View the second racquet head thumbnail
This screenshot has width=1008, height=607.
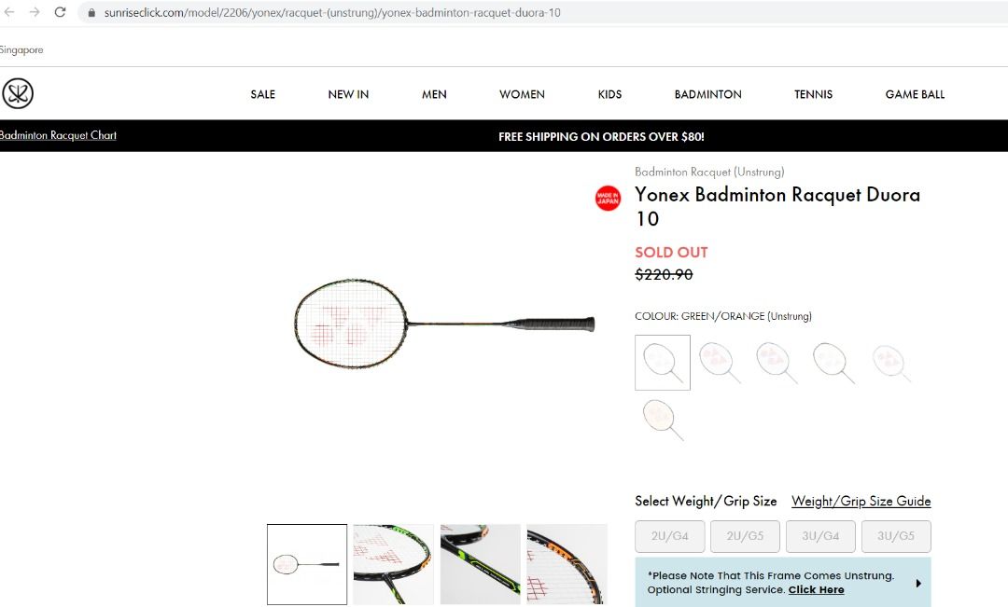tap(394, 565)
